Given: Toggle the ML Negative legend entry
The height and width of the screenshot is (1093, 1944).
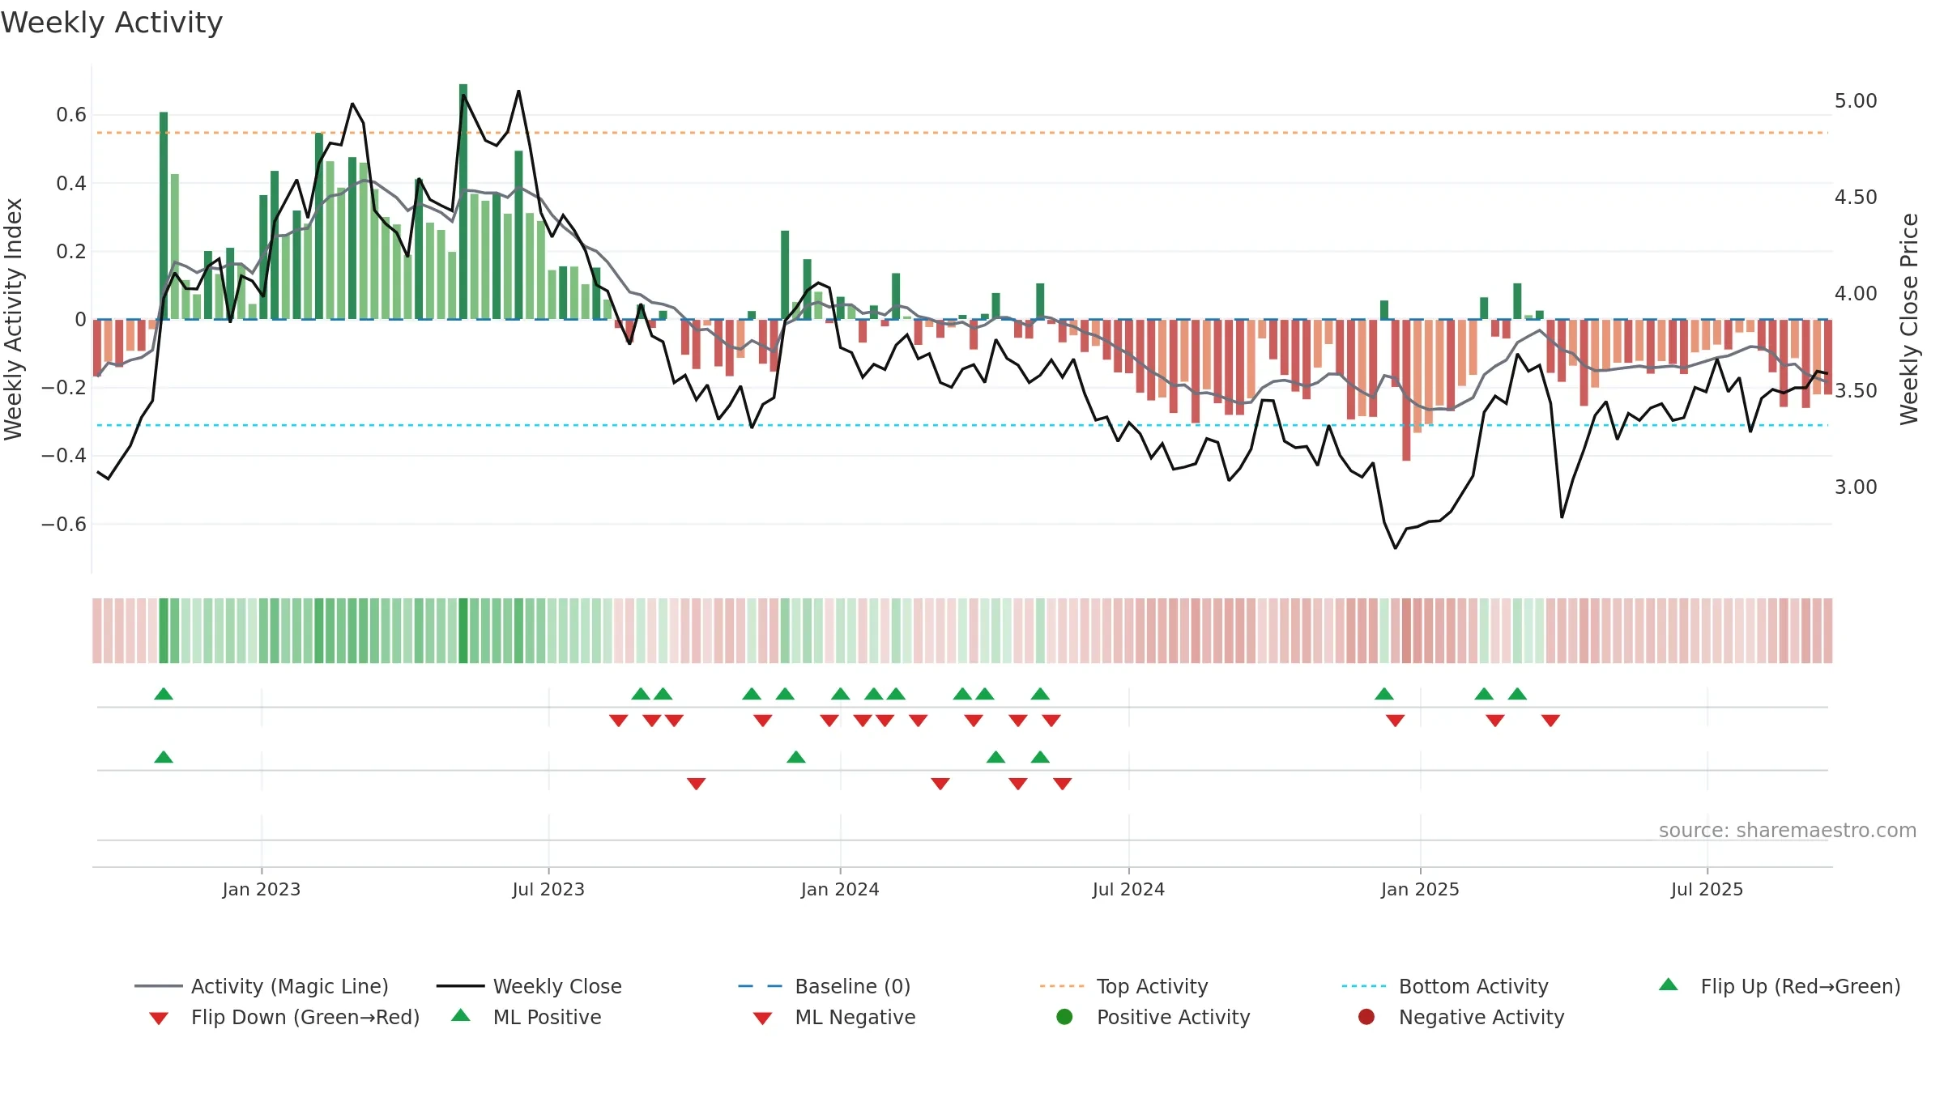Looking at the screenshot, I should (834, 1017).
